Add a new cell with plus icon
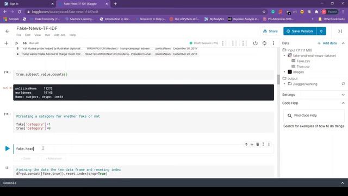348x196 pixels. [x=6, y=43]
